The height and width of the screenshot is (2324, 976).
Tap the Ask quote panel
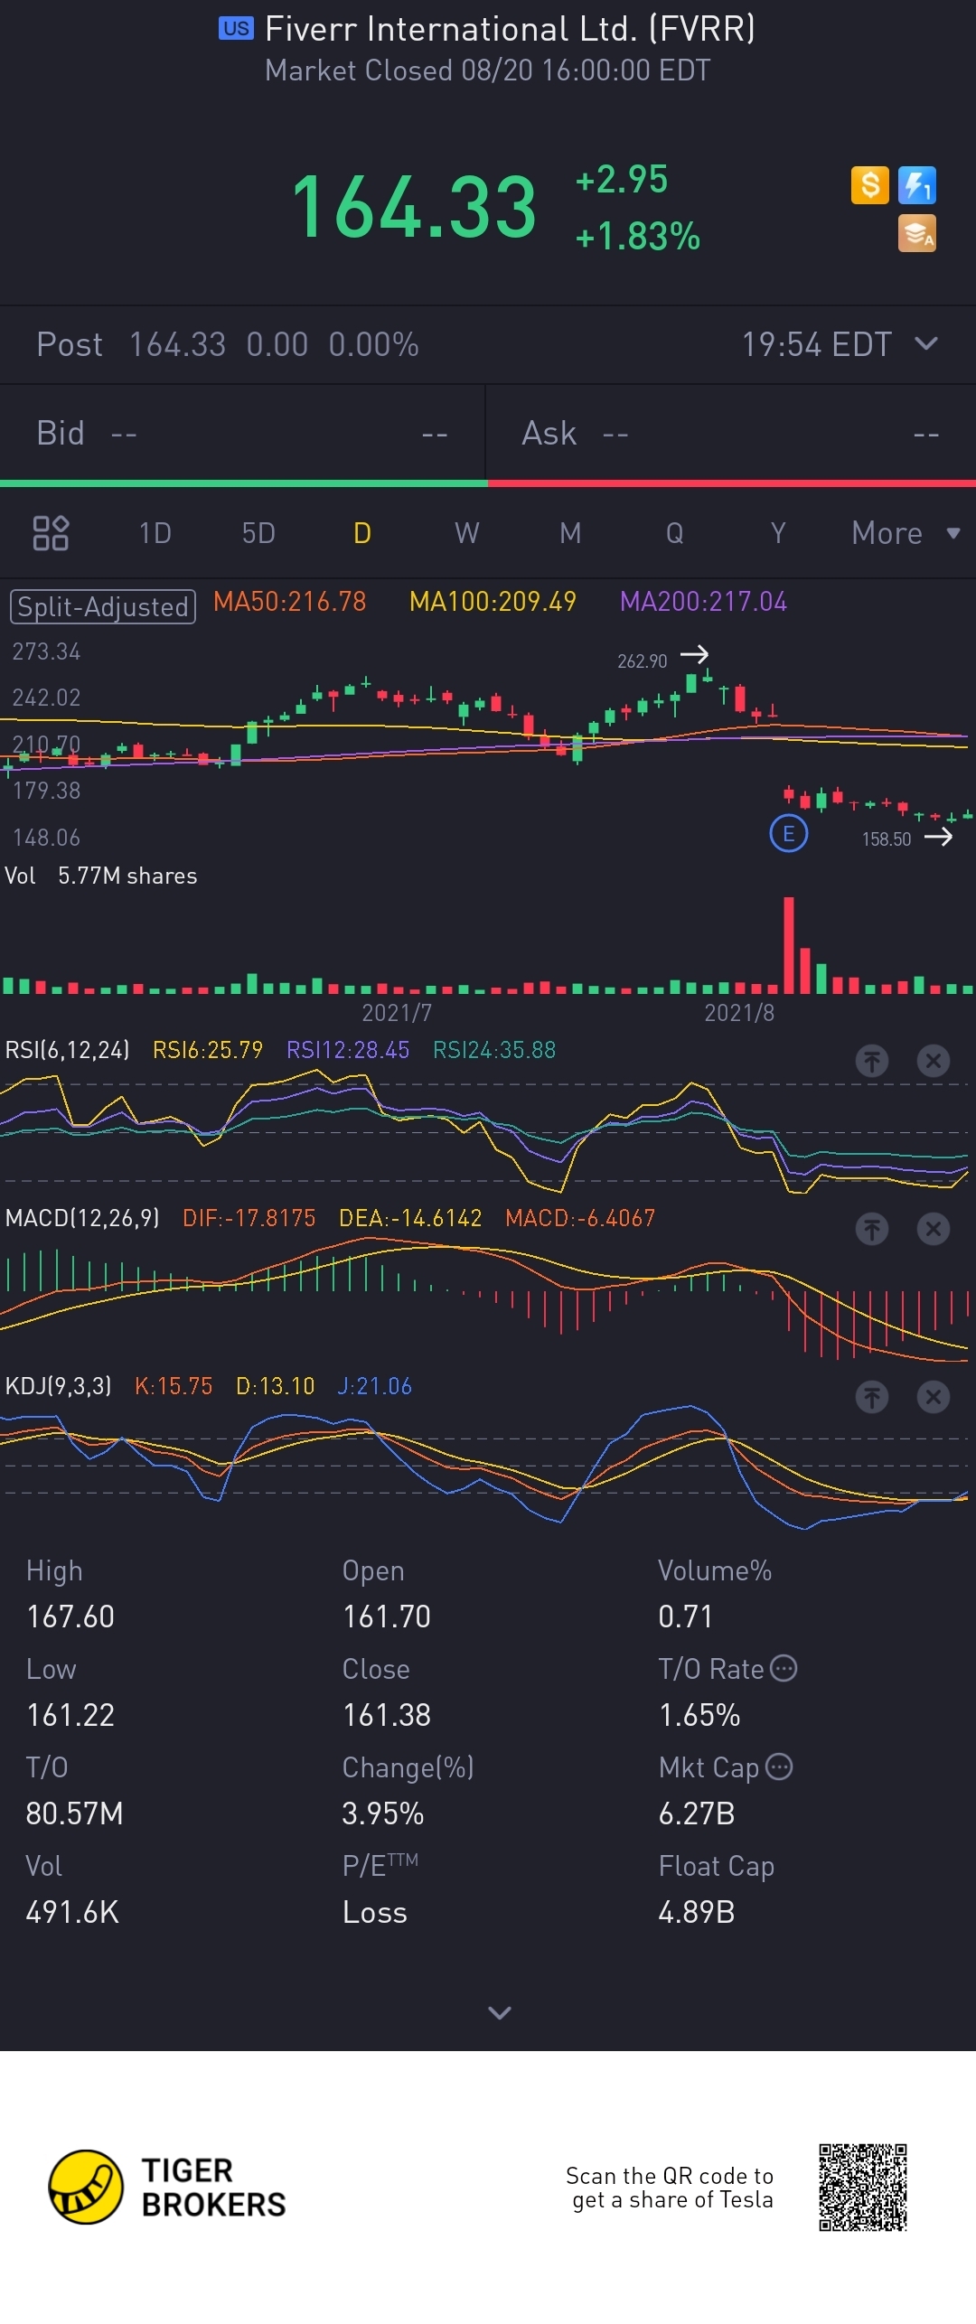[x=731, y=433]
